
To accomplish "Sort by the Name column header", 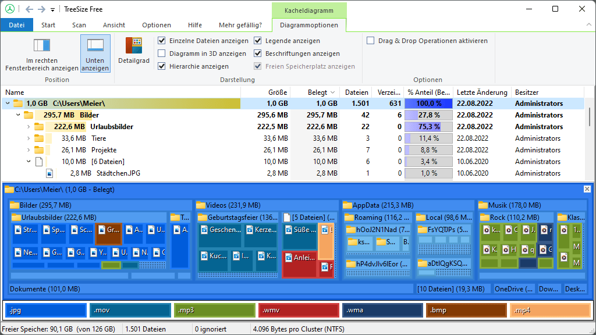I will click(x=121, y=92).
